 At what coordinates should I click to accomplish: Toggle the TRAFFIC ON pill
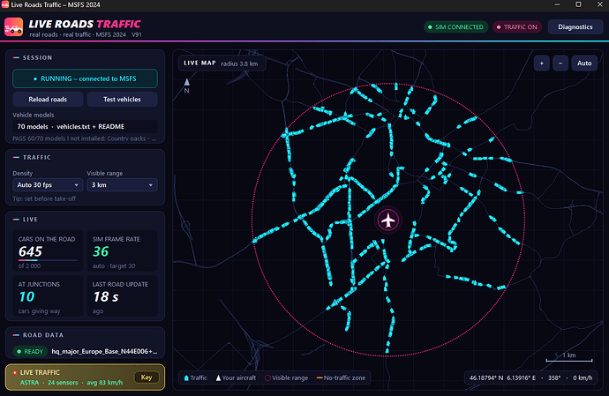(x=517, y=27)
